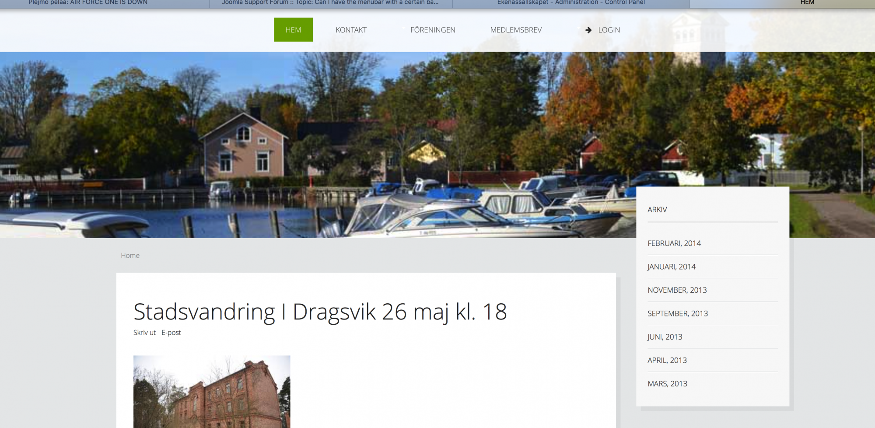
Task: Open the FÖRENINGEN menu item
Action: [x=433, y=30]
